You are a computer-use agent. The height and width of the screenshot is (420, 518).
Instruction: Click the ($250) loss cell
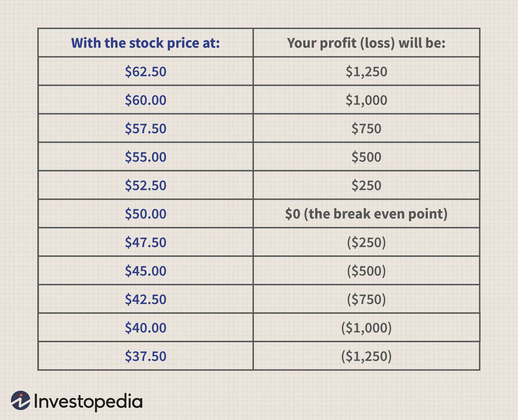[x=366, y=242]
